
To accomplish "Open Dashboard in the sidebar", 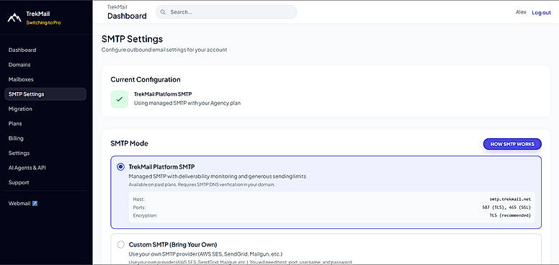I will (x=22, y=50).
